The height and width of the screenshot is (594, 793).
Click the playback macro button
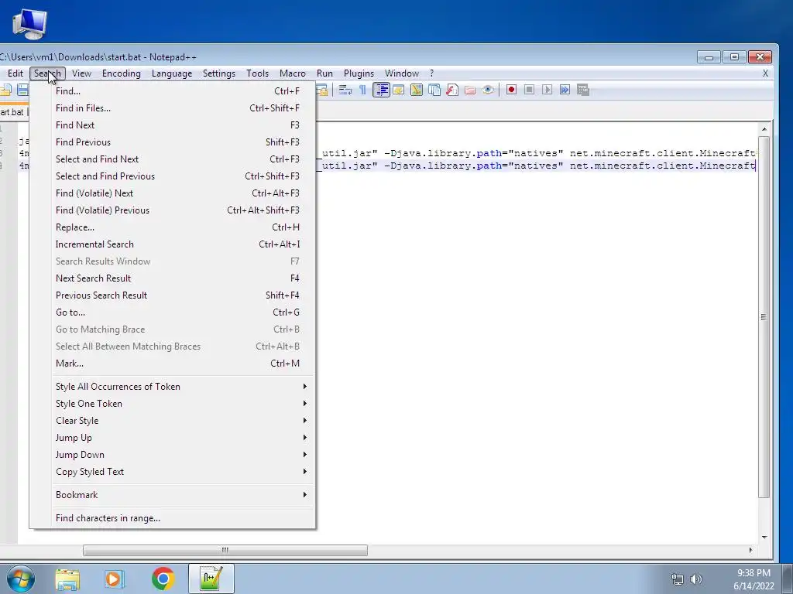click(x=547, y=90)
